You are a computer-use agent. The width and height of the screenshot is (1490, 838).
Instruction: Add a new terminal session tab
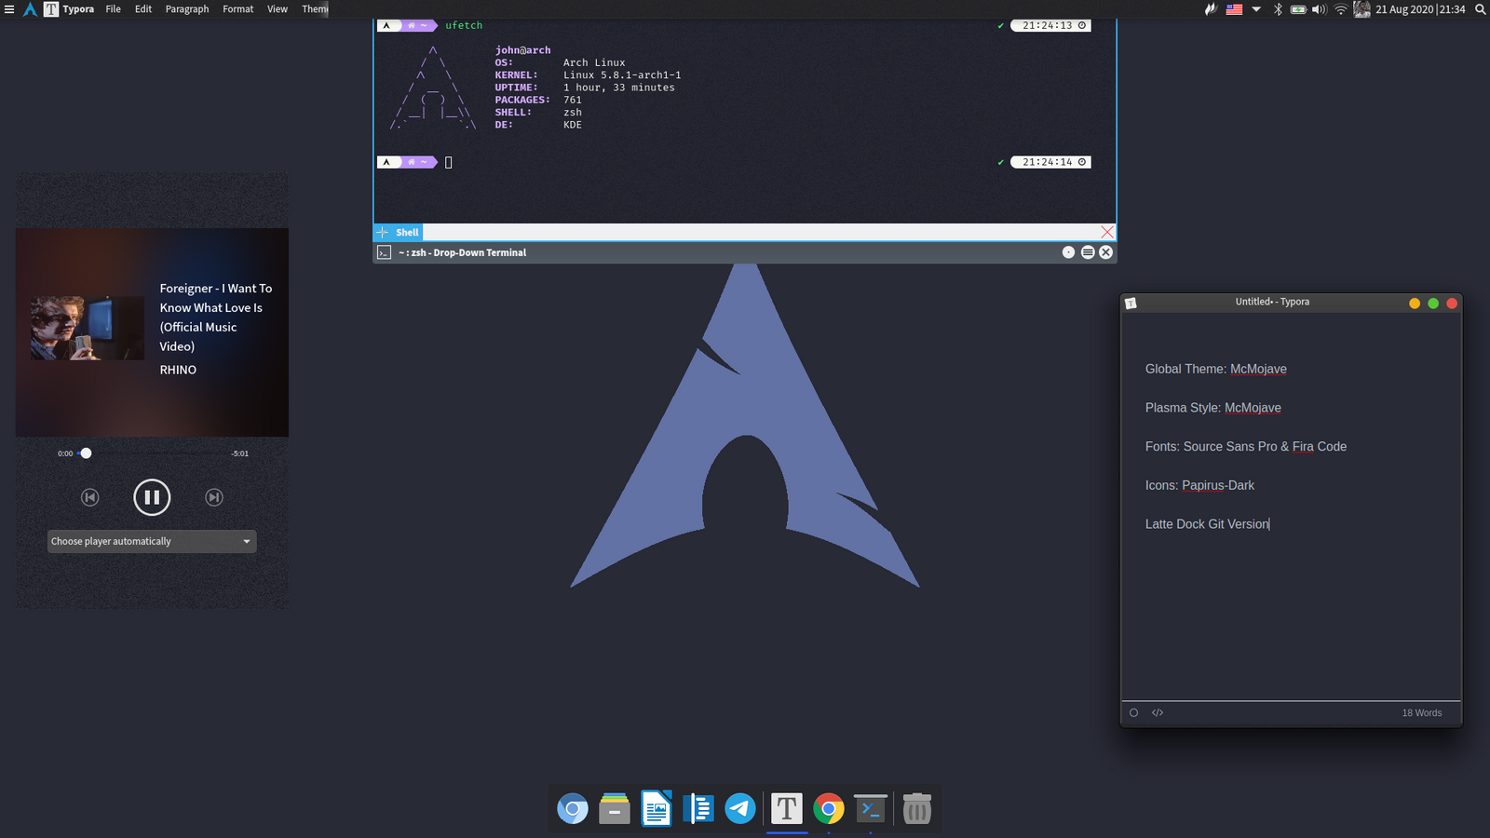click(382, 232)
